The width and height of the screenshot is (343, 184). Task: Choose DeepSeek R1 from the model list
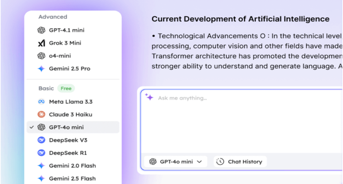pyautogui.click(x=68, y=153)
